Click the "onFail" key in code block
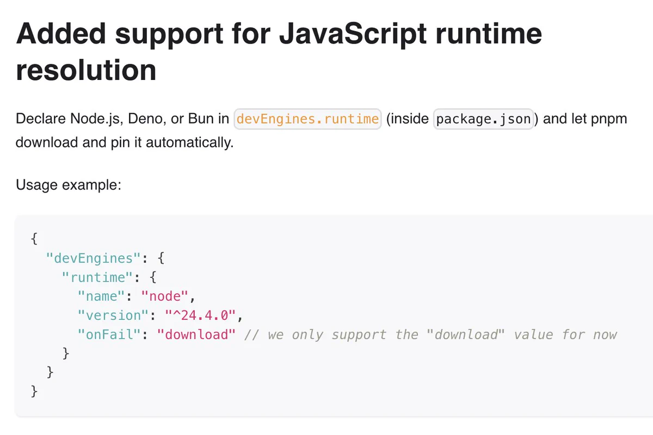Screen dimensions: 653x435 coord(110,334)
